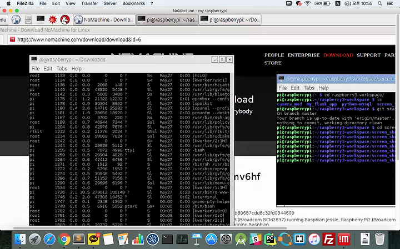Open Activity Monitor from the Dock
This screenshot has height=249, width=400.
[182, 240]
